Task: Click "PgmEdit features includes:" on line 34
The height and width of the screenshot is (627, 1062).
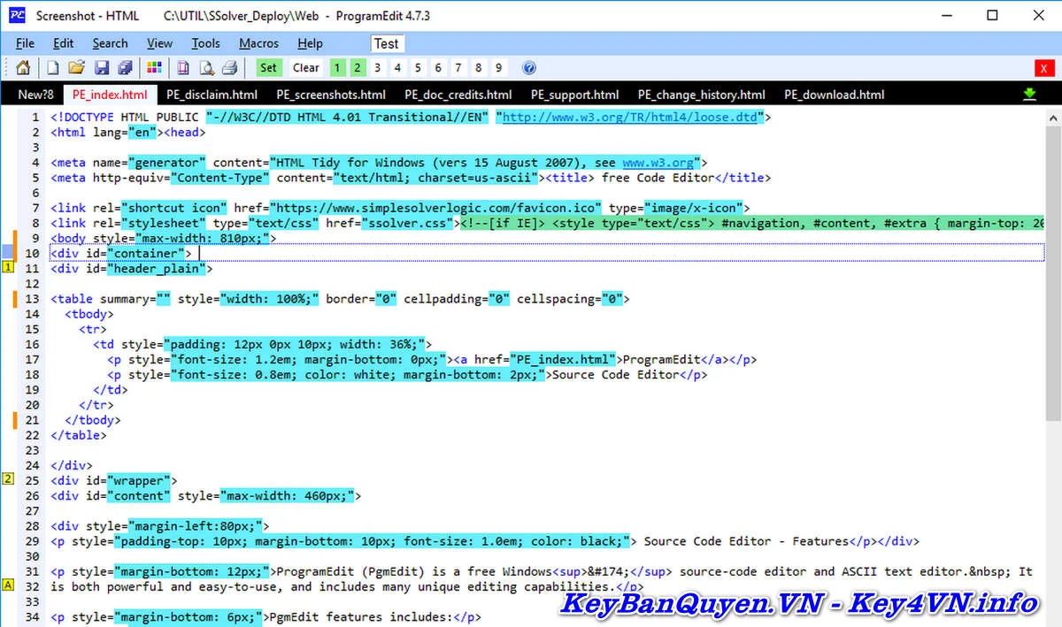Action: coord(363,616)
